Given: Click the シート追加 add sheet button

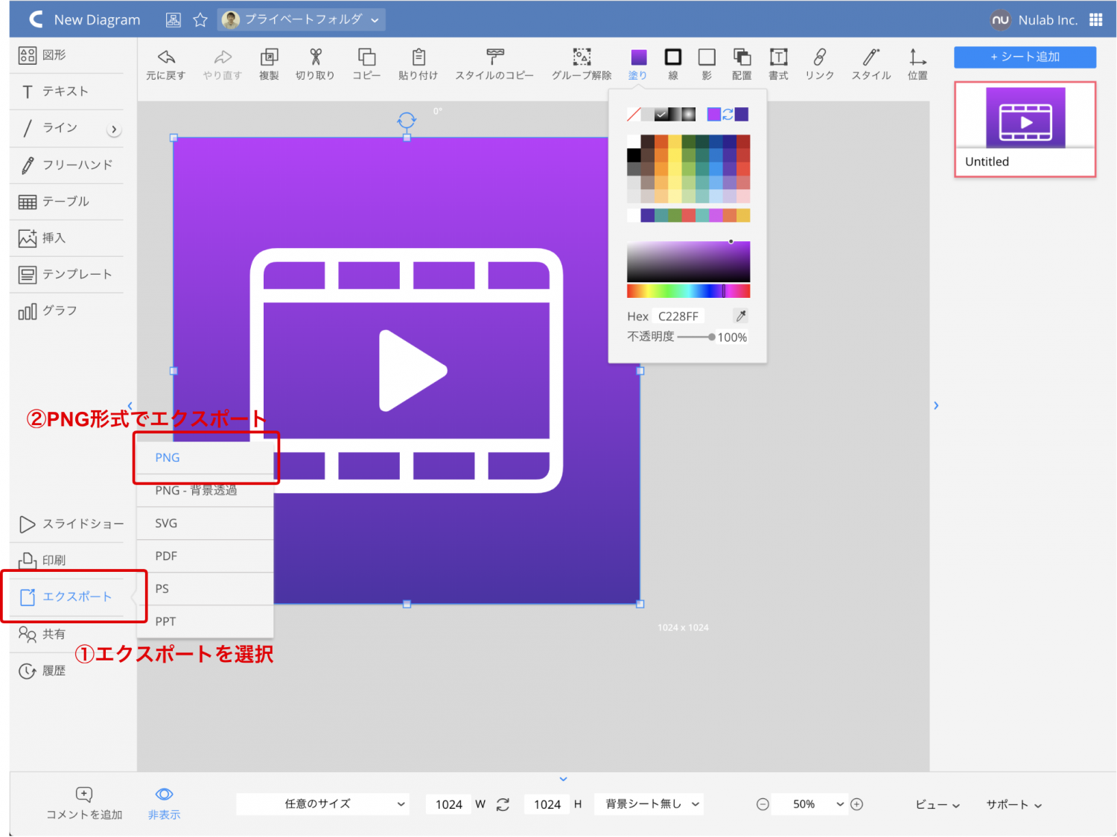Looking at the screenshot, I should 1025,57.
